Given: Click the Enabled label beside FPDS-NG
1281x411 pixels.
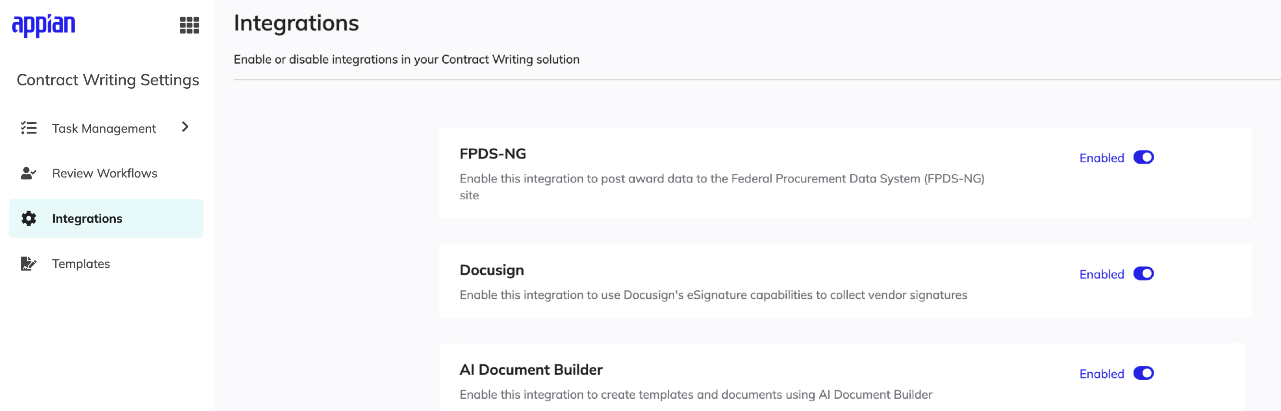Looking at the screenshot, I should coord(1101,158).
